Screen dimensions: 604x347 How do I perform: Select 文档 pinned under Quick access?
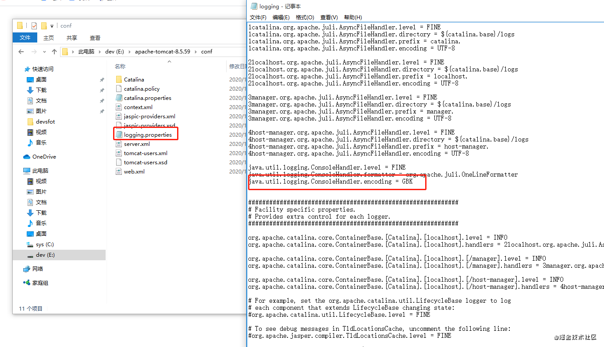(x=41, y=100)
